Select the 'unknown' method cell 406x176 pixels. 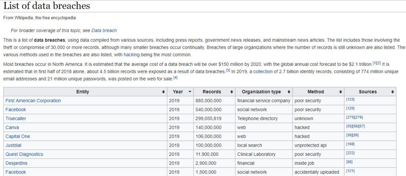pyautogui.click(x=318, y=119)
